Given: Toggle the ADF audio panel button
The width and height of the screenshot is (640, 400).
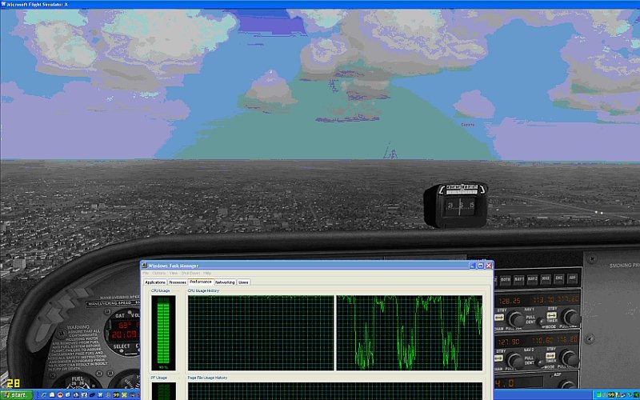Looking at the screenshot, I should (572, 278).
